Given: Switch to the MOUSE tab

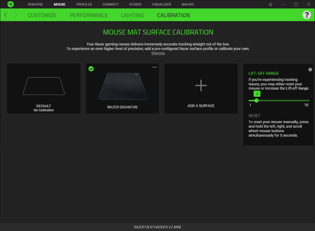Looking at the screenshot, I should point(60,4).
